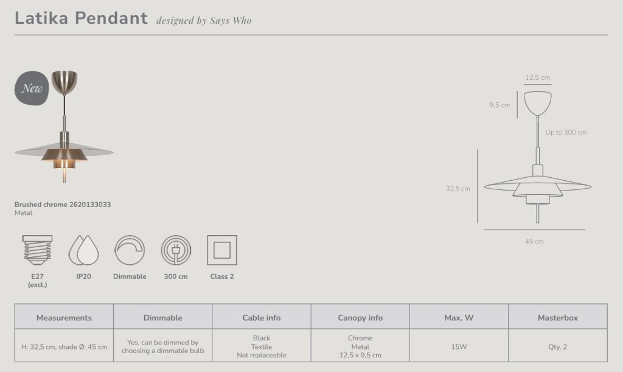Click the Brushed chrome 2620133033 label

63,205
